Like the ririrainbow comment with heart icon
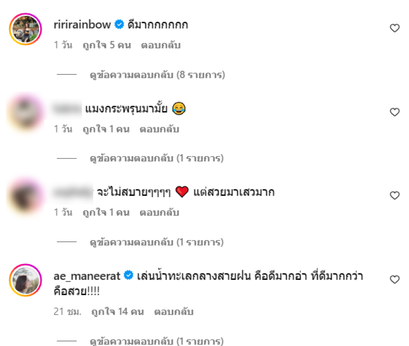 (x=394, y=28)
